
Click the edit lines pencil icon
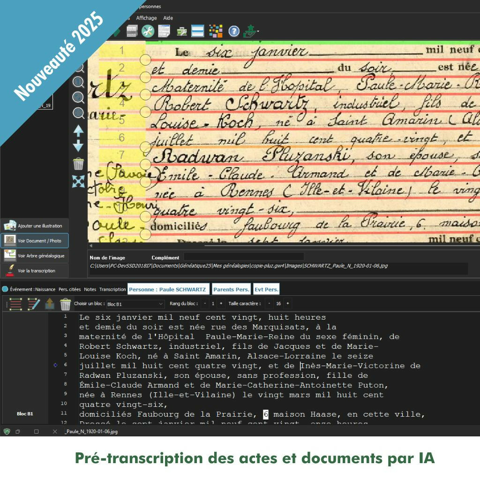coord(34,304)
